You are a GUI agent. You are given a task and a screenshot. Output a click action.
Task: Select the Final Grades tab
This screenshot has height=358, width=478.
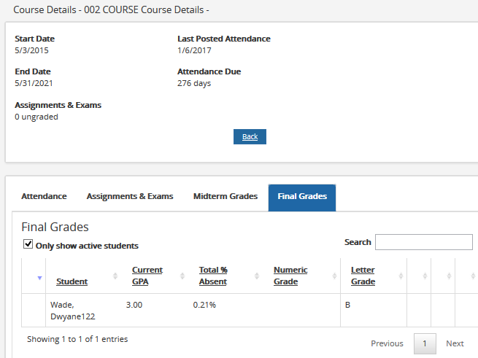click(x=301, y=197)
